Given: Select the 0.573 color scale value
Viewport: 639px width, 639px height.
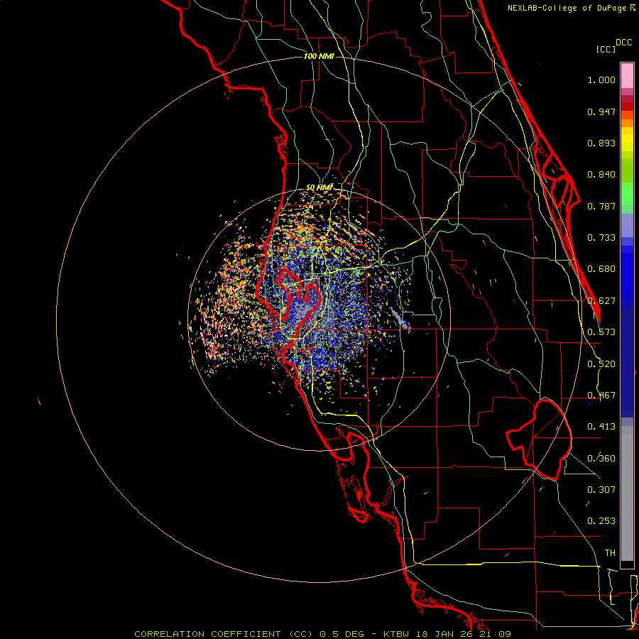Looking at the screenshot, I should pyautogui.click(x=601, y=332).
